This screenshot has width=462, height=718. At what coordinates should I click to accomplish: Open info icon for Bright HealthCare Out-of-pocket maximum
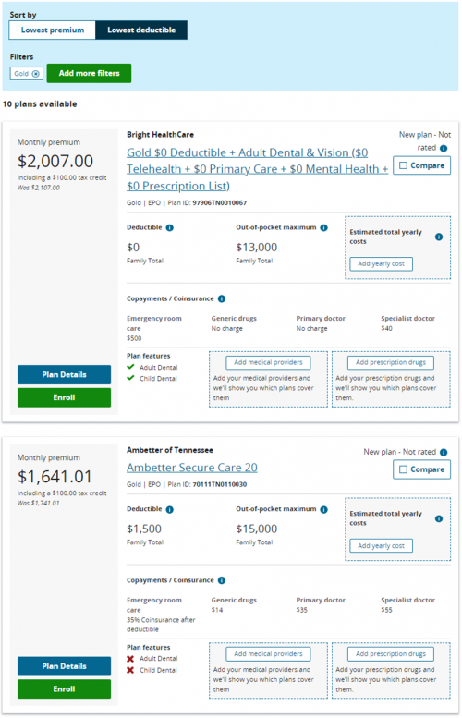[x=324, y=227]
